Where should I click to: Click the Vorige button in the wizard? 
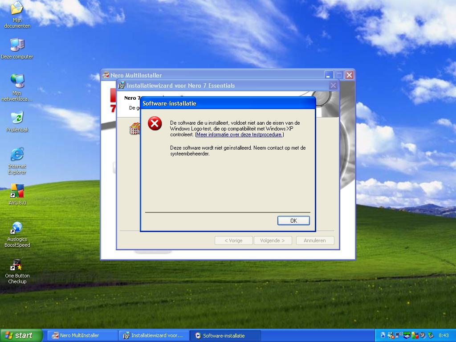233,240
